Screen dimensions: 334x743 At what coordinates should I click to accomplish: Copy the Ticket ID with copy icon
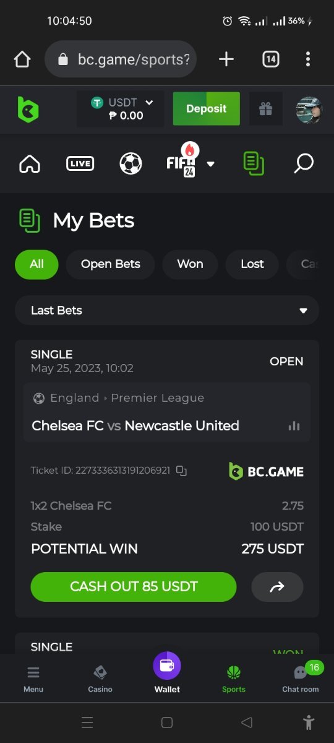tap(181, 471)
